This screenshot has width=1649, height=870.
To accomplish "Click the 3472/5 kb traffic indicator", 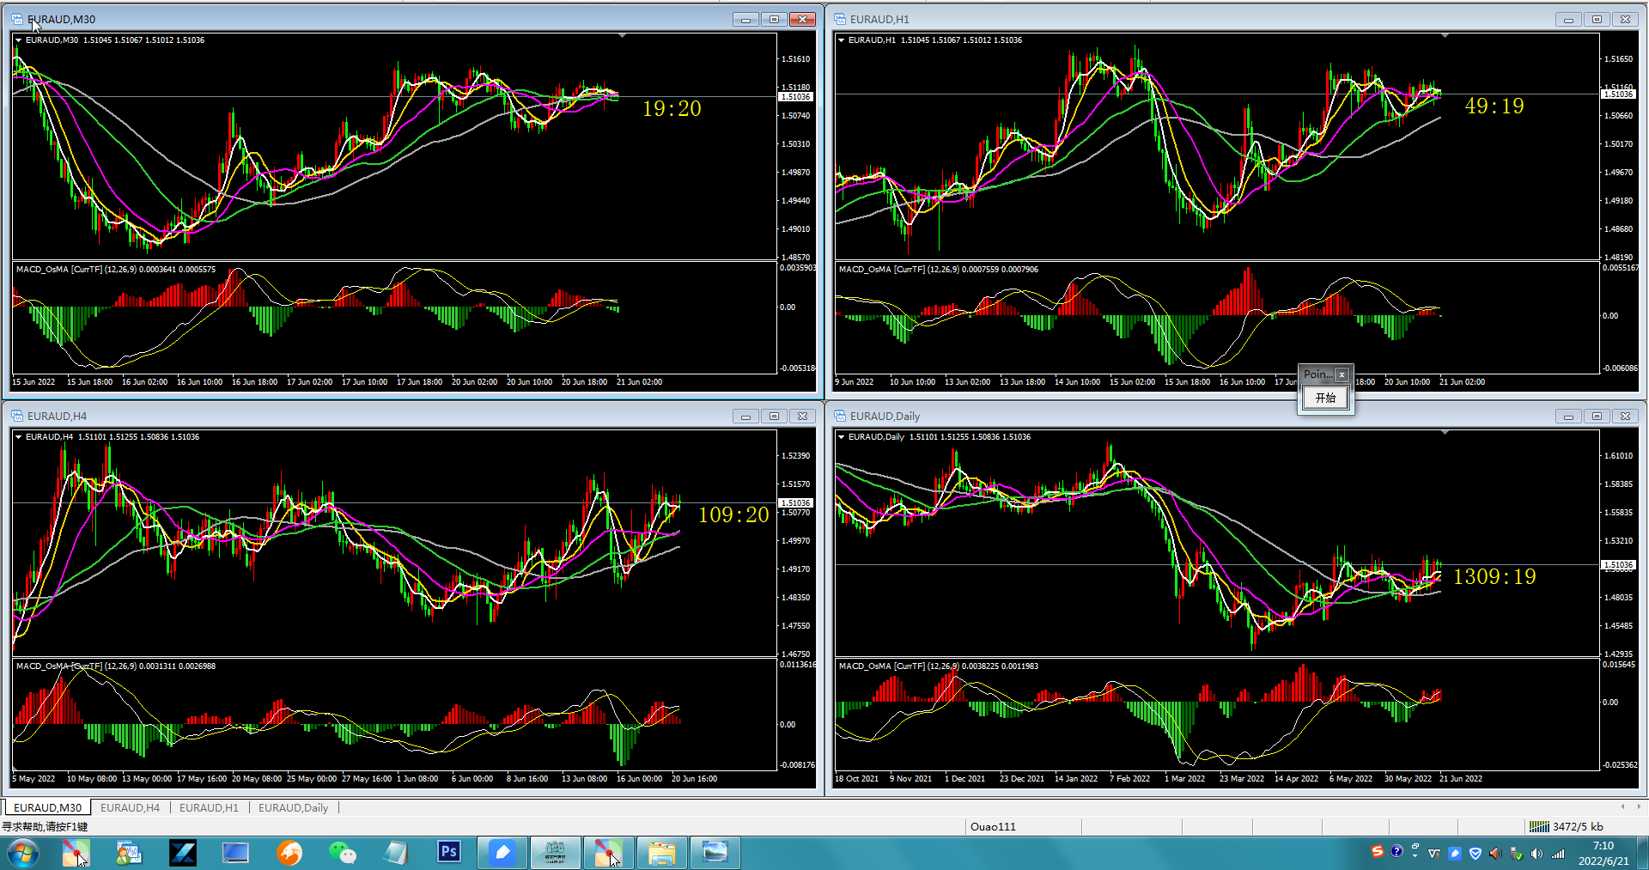I will click(1578, 826).
